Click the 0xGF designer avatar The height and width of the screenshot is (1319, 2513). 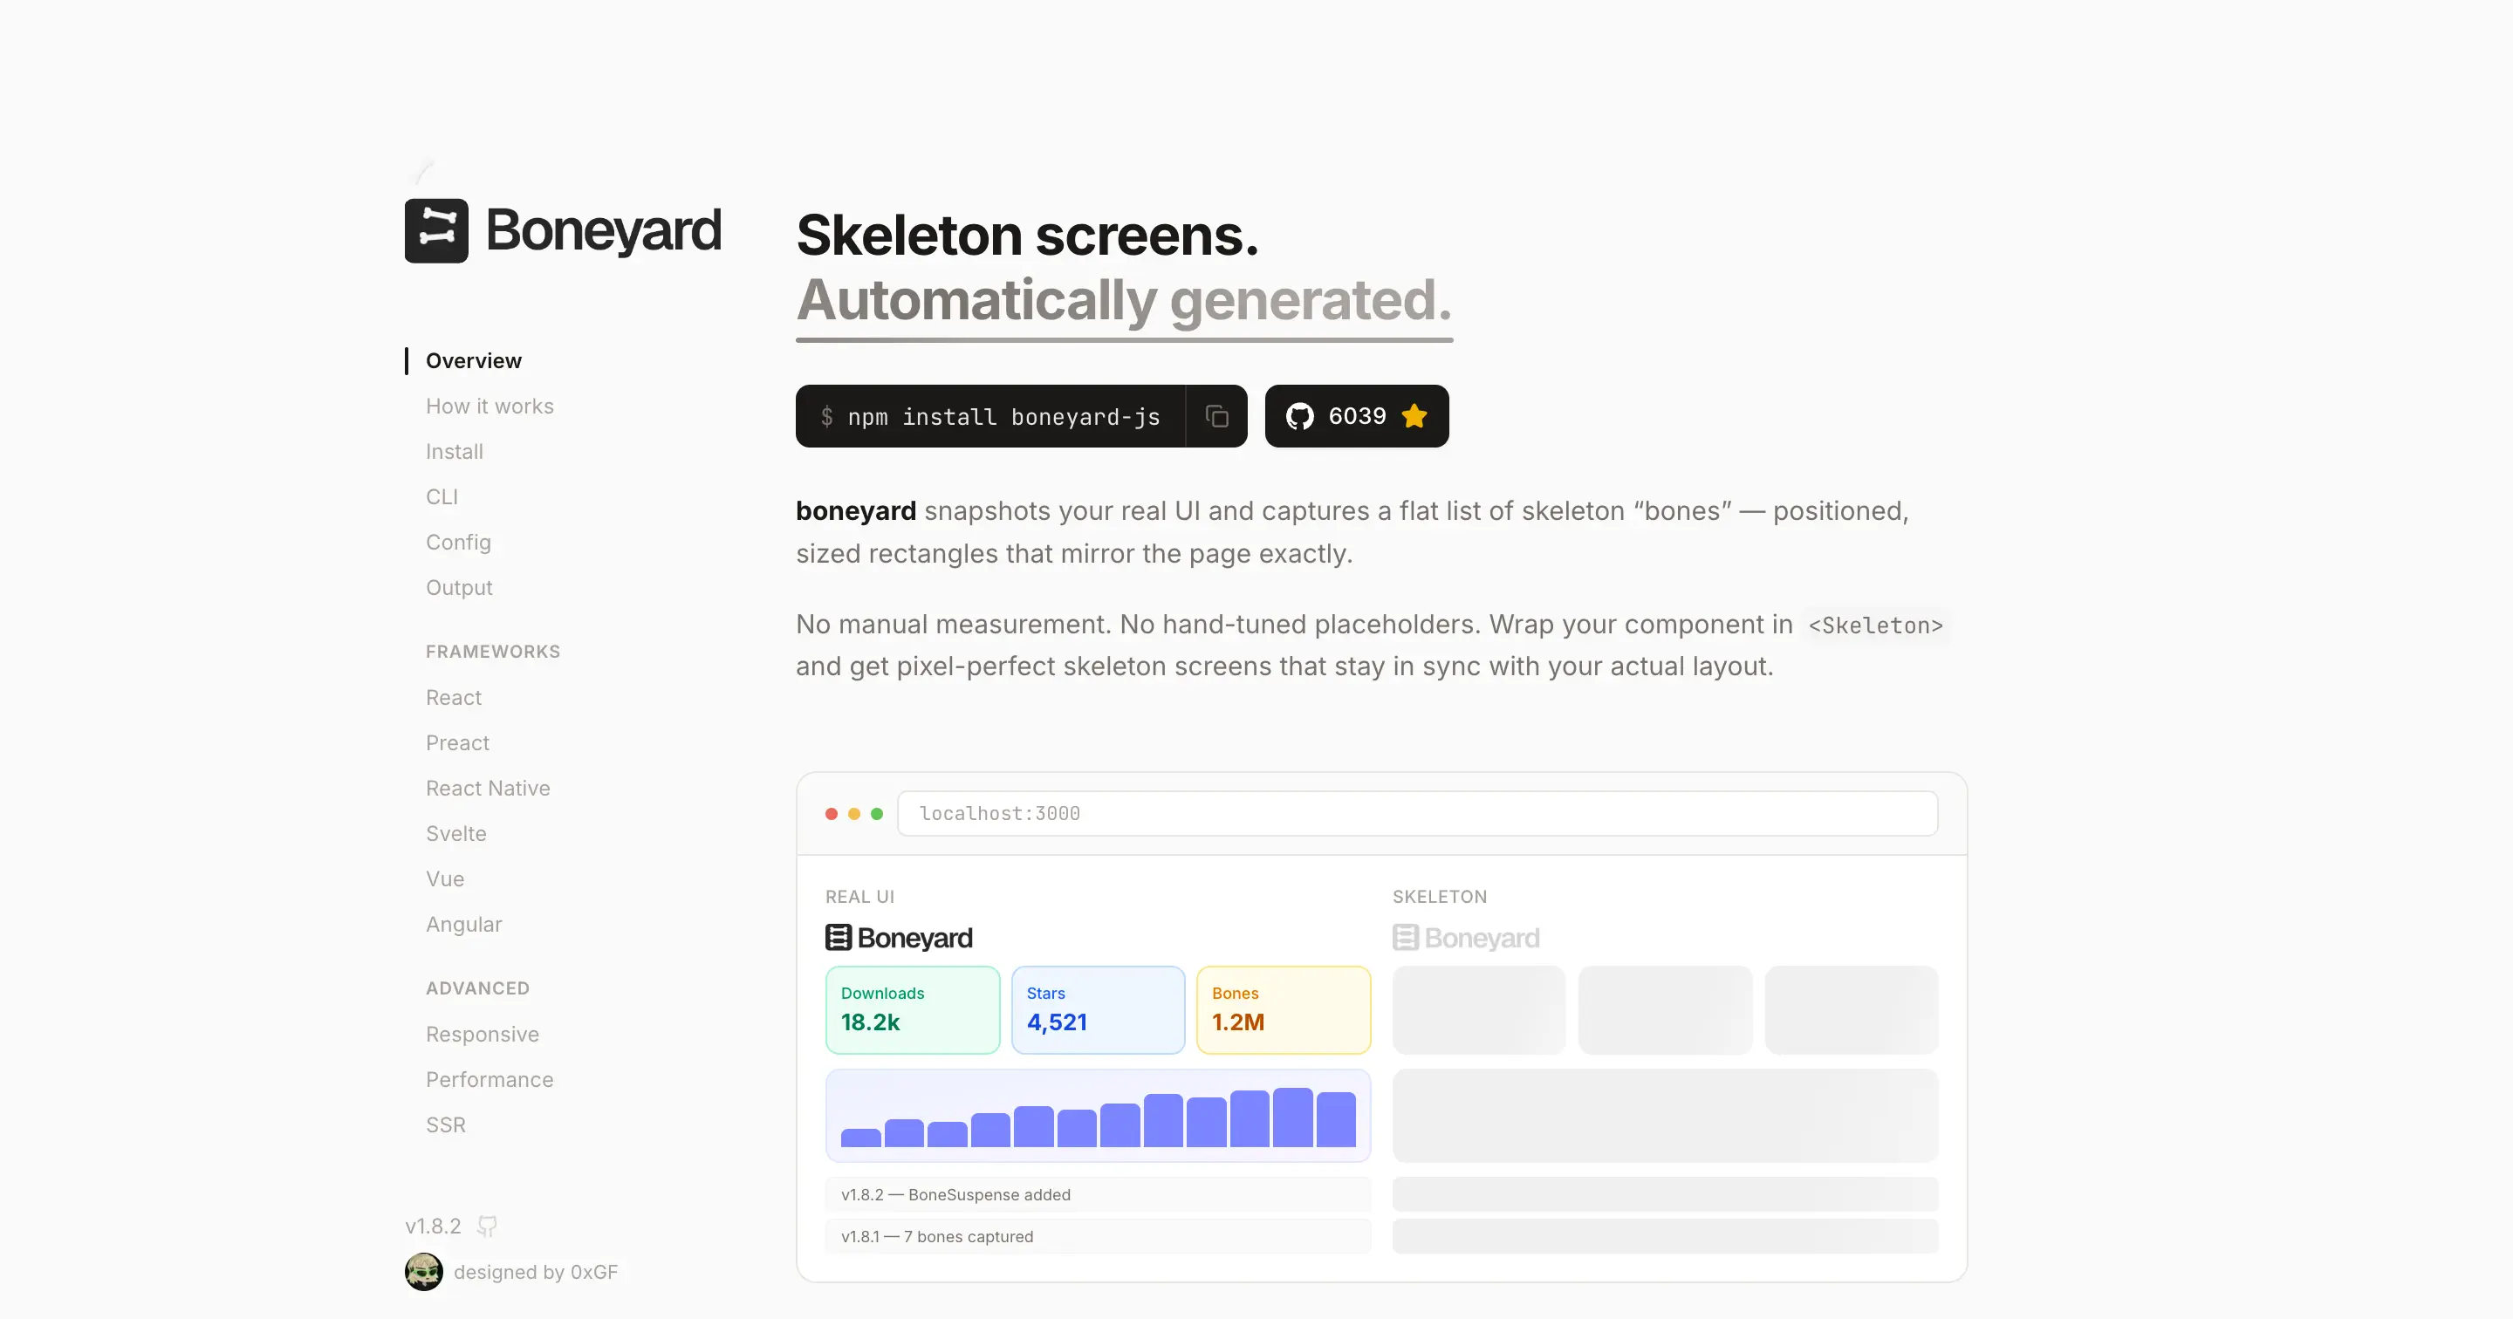pos(423,1272)
